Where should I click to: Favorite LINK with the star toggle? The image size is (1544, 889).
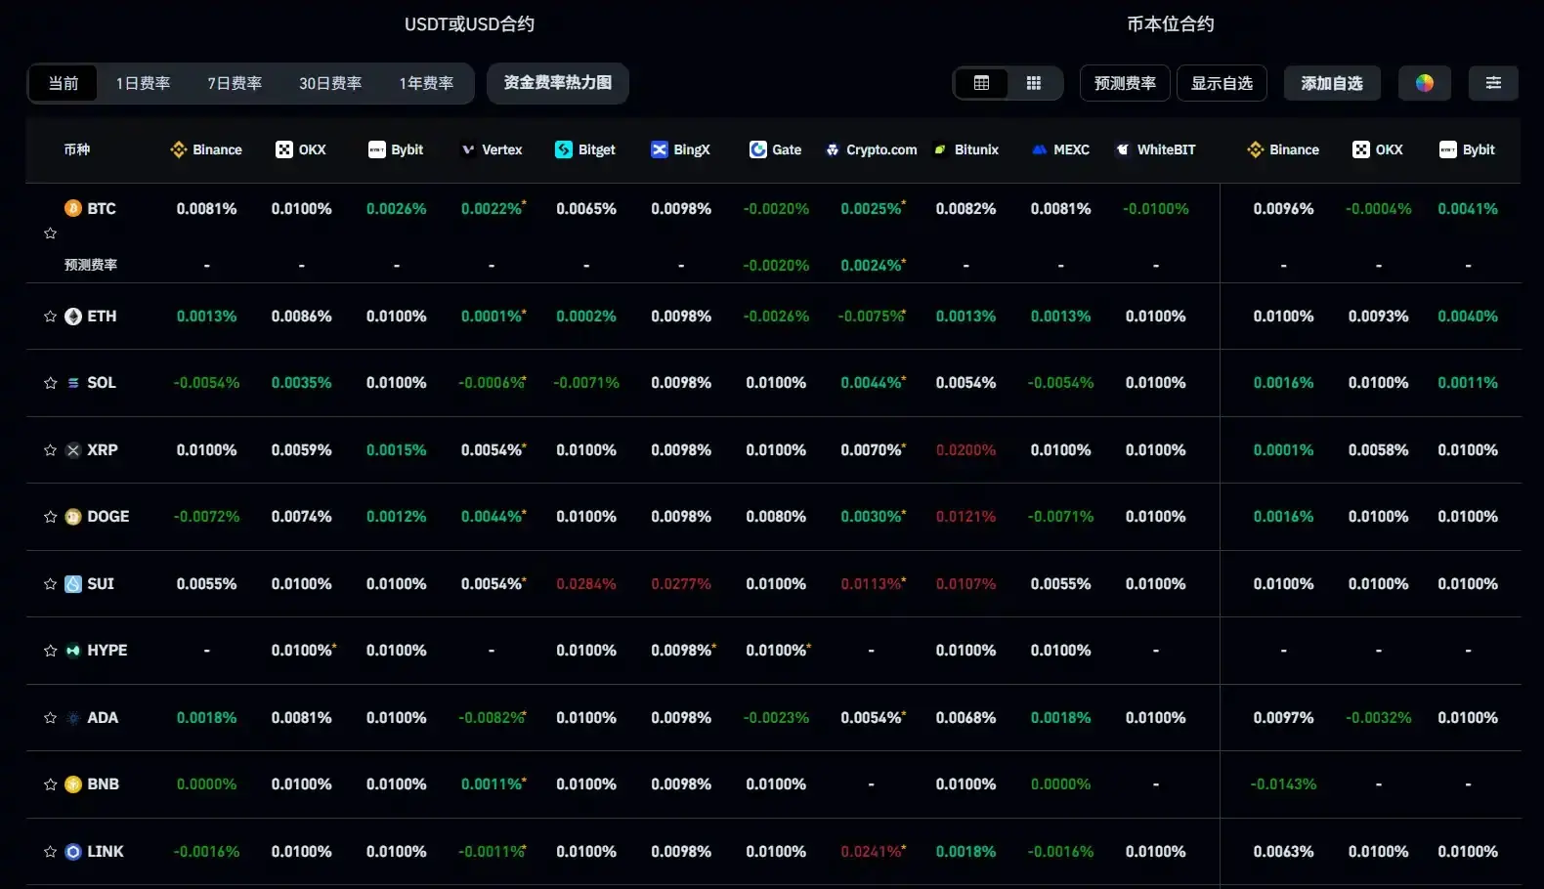tap(51, 852)
